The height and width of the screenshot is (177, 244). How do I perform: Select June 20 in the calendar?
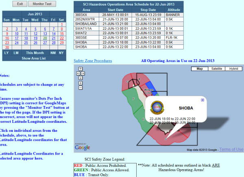click(x=45, y=38)
